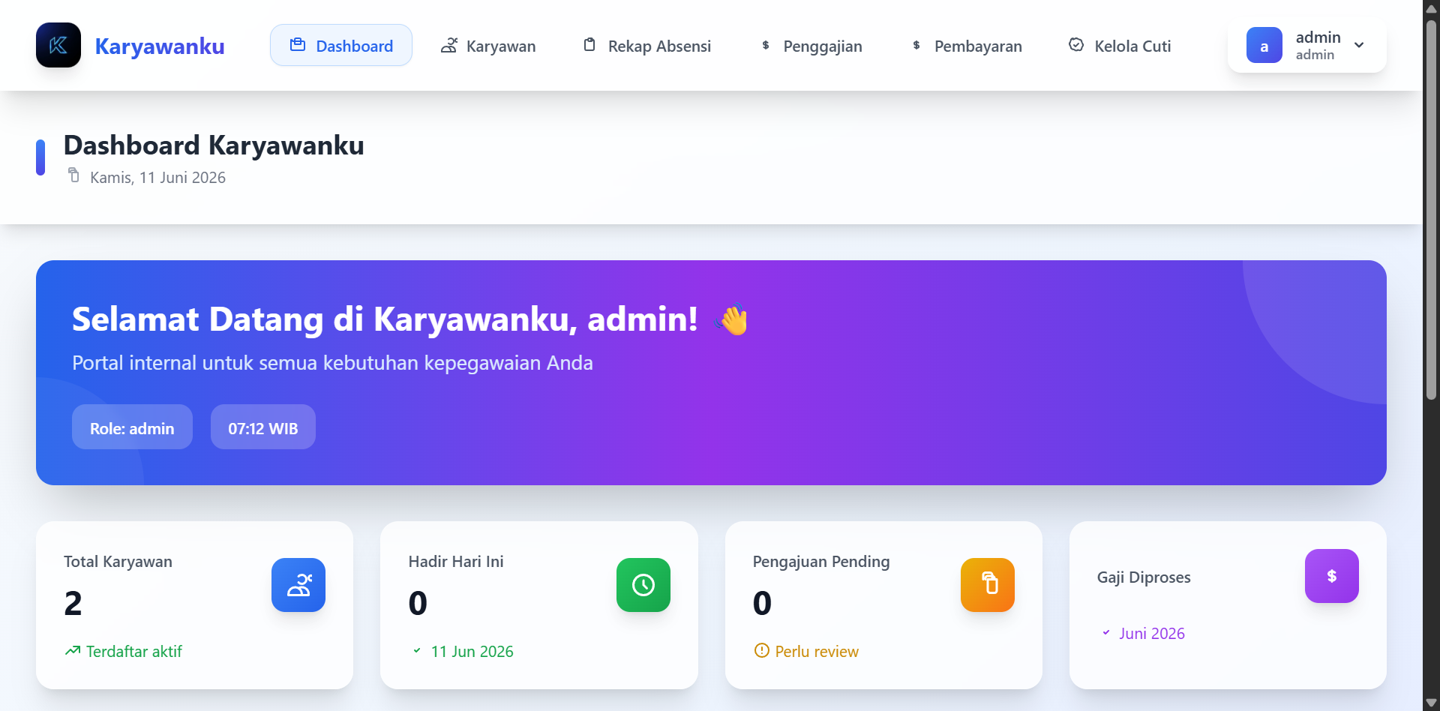1440x711 pixels.
Task: Click the Perlu review label
Action: (x=817, y=652)
